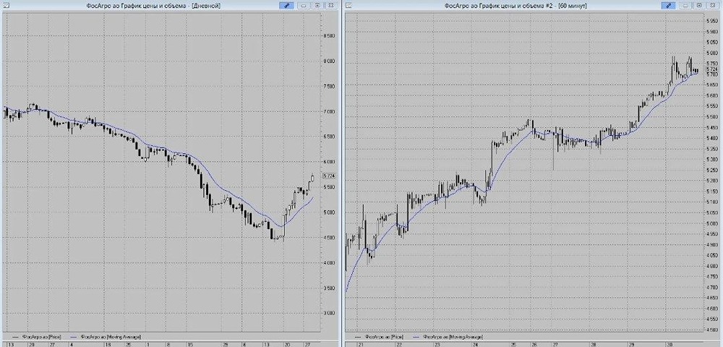The height and width of the screenshot is (347, 723).
Task: Close the 60 минут chart window
Action: tap(713, 6)
